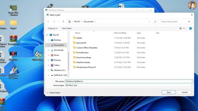Select the Adobe folder icon
The image size is (198, 111).
coord(74,38)
